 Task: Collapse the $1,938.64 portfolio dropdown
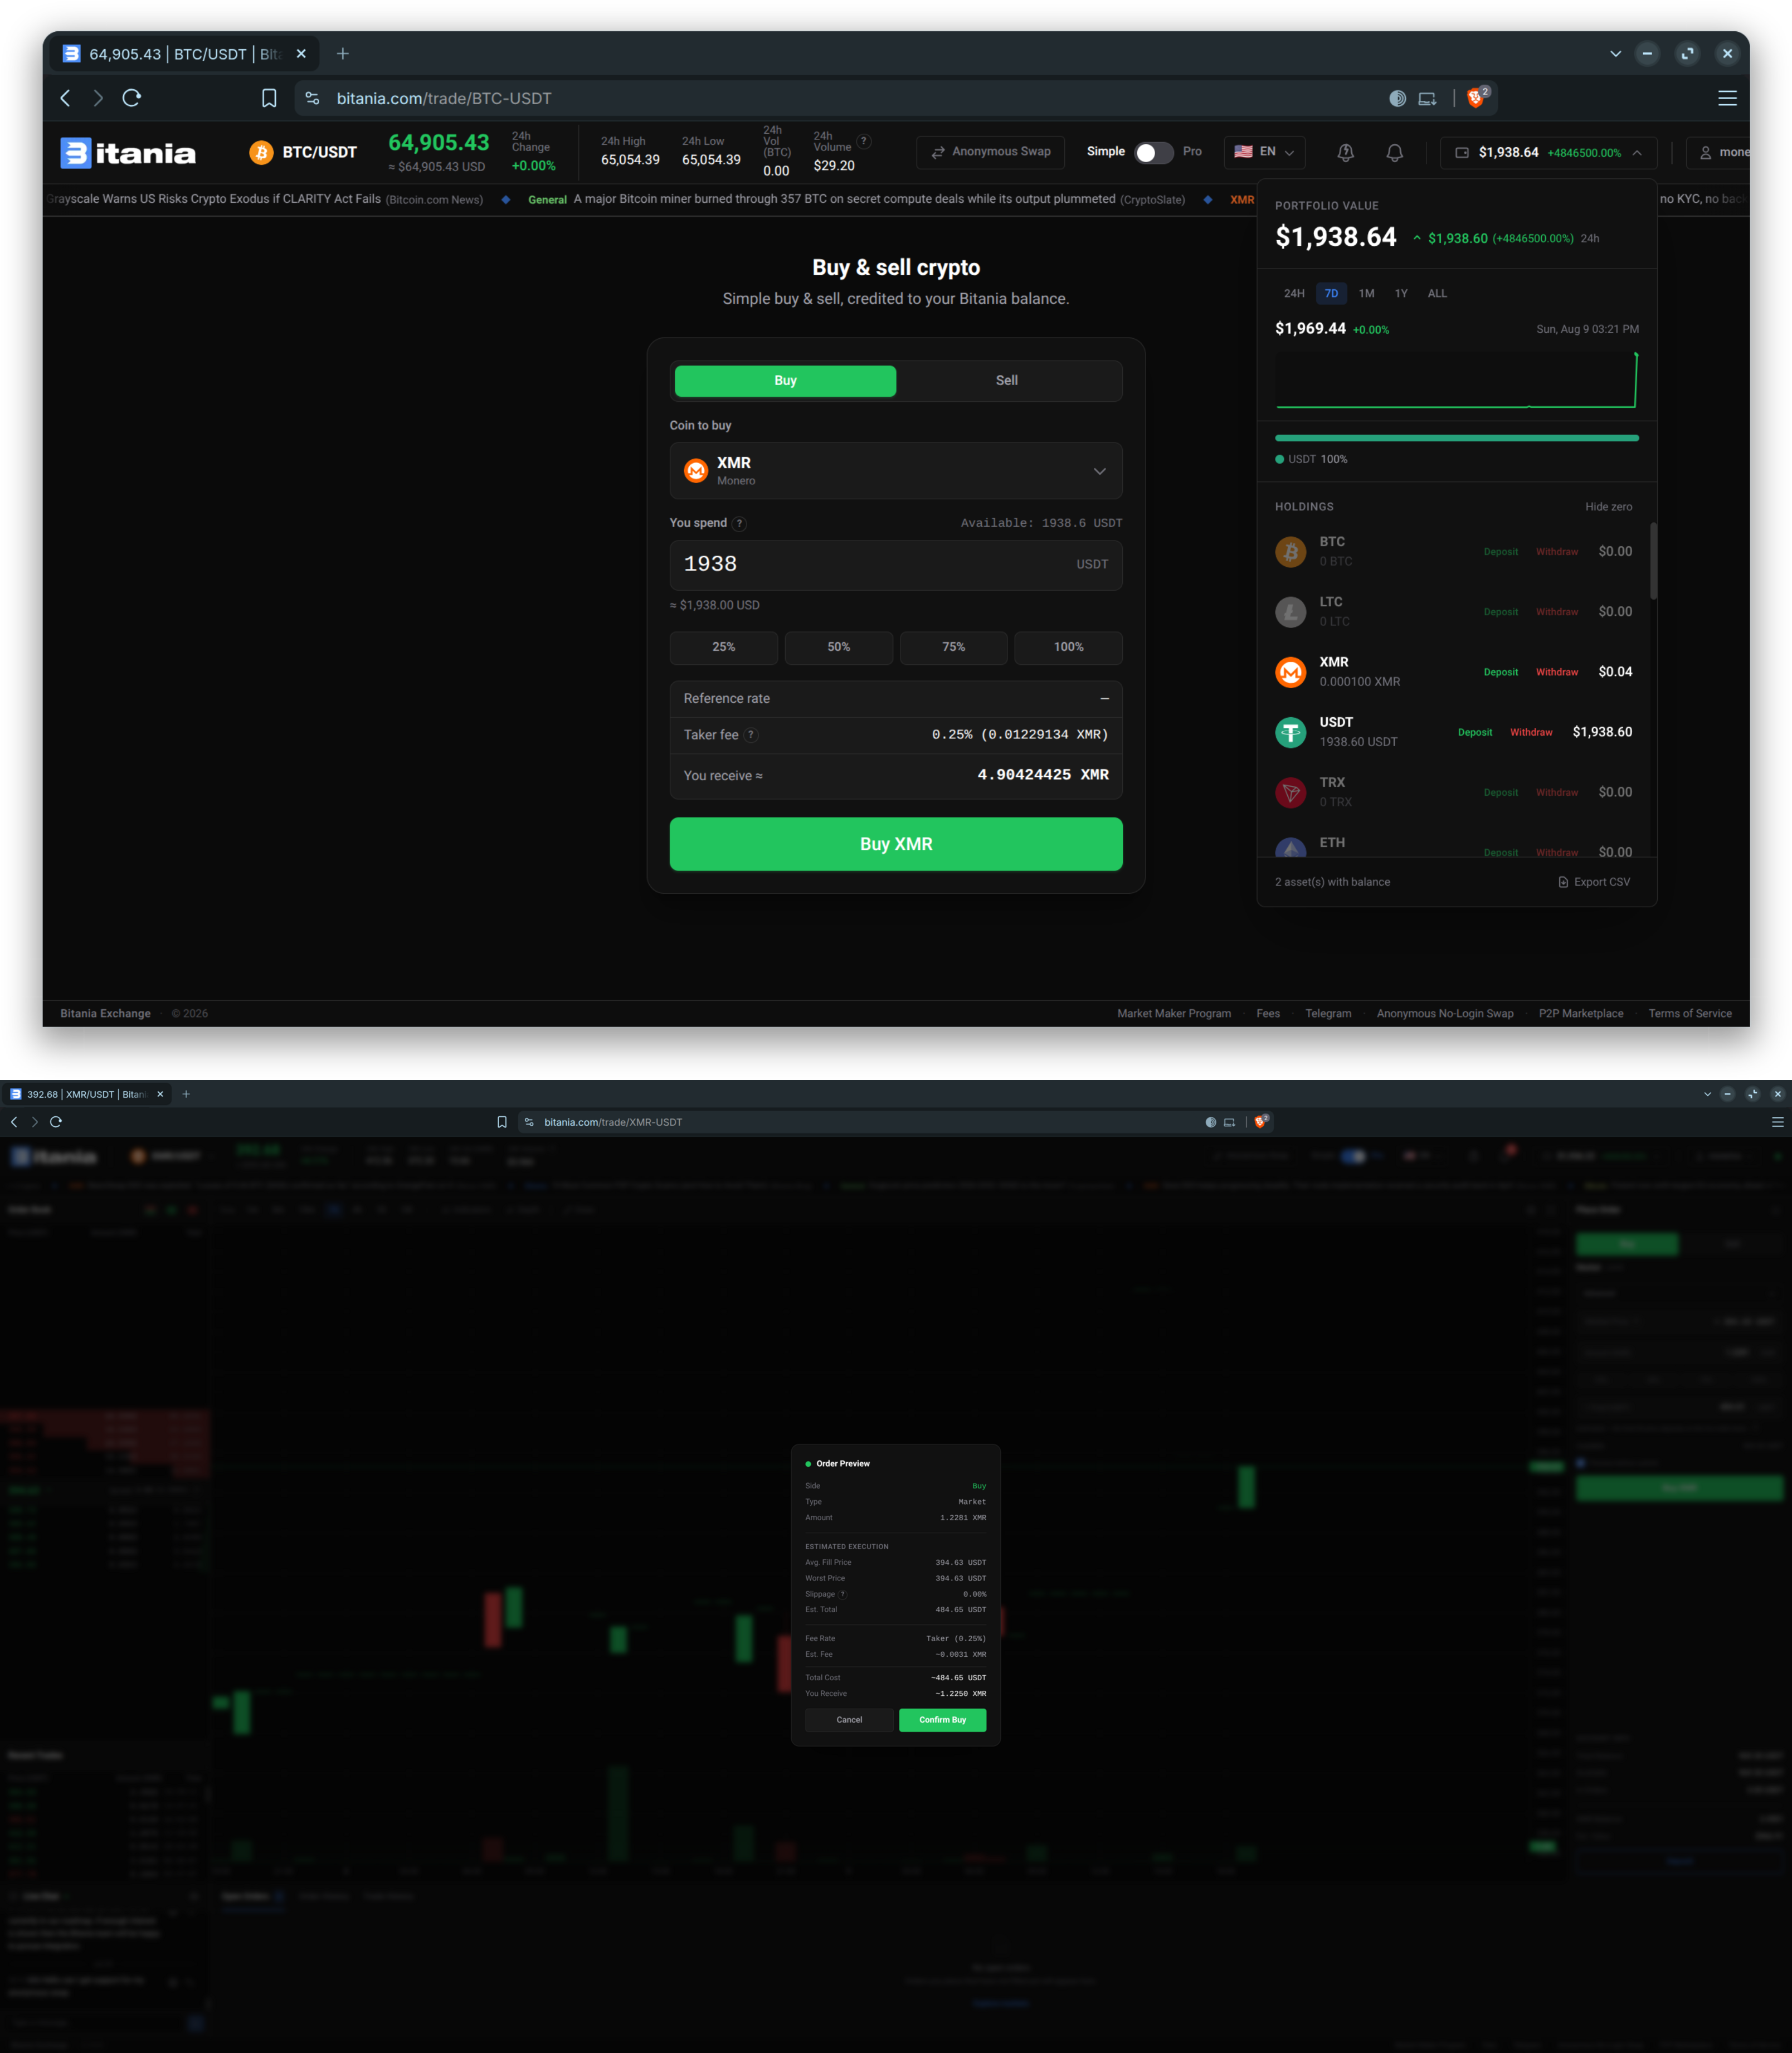tap(1548, 152)
